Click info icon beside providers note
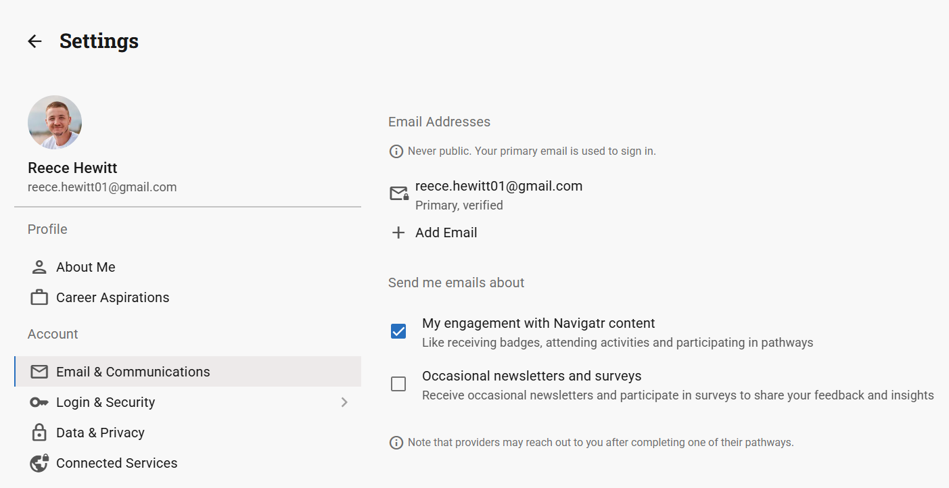The height and width of the screenshot is (488, 949). pos(396,443)
